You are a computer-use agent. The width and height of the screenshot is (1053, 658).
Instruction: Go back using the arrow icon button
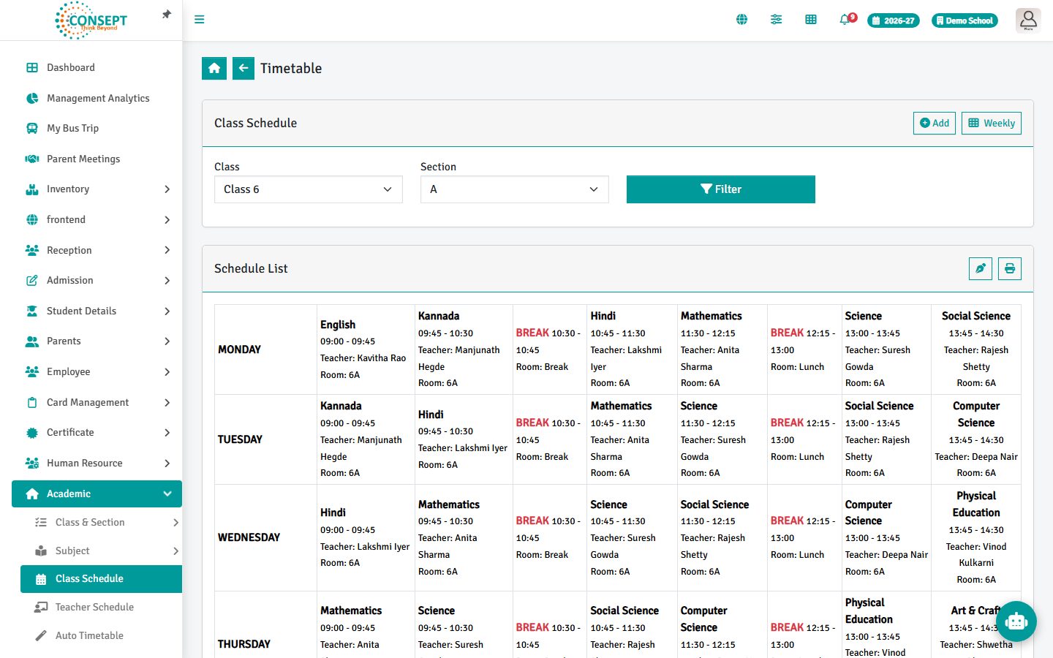click(x=244, y=68)
